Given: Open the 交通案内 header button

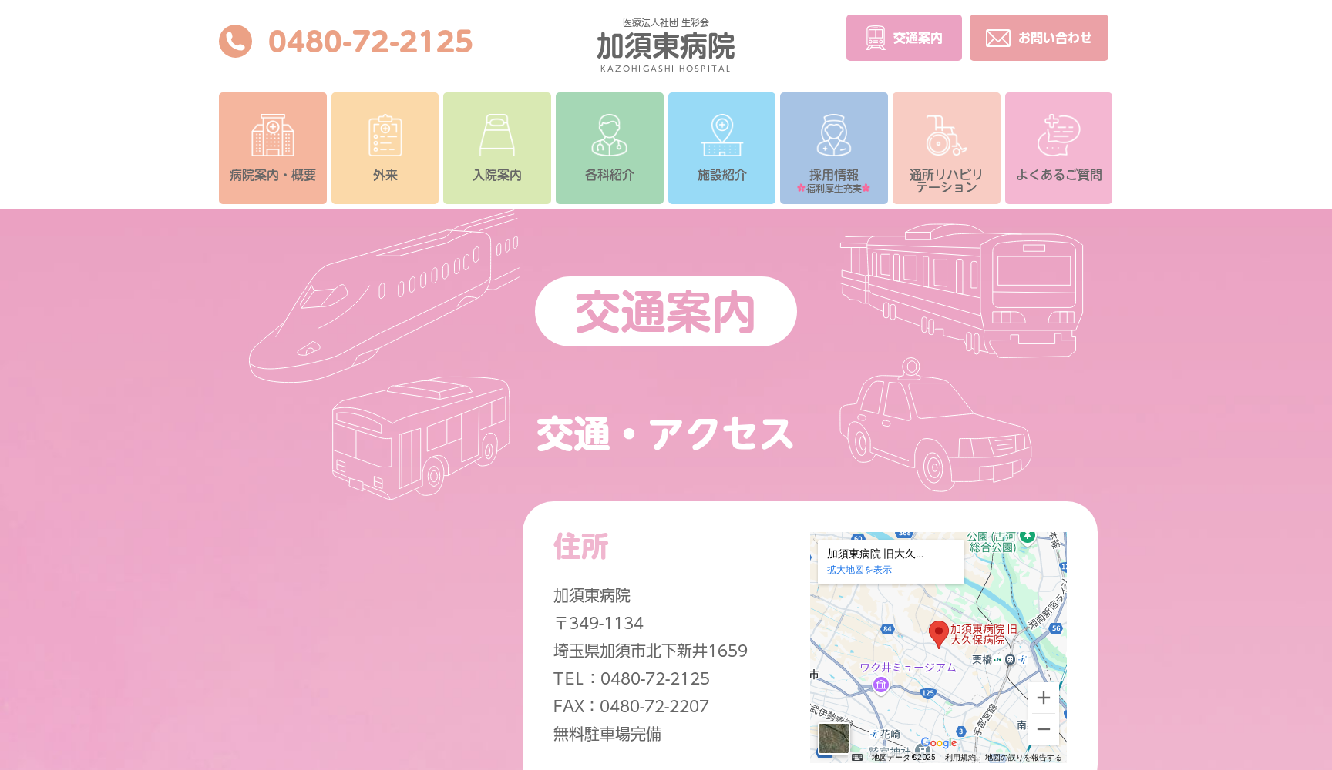Looking at the screenshot, I should pyautogui.click(x=904, y=38).
